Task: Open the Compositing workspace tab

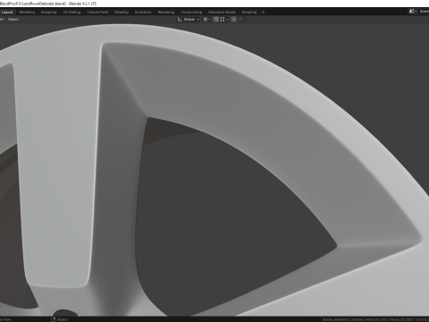Action: (x=191, y=13)
